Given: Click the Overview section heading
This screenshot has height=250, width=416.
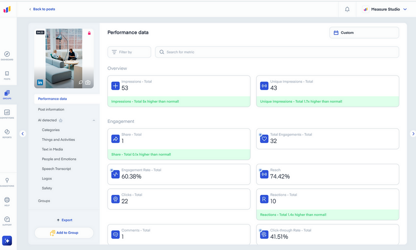Looking at the screenshot, I should (x=117, y=68).
